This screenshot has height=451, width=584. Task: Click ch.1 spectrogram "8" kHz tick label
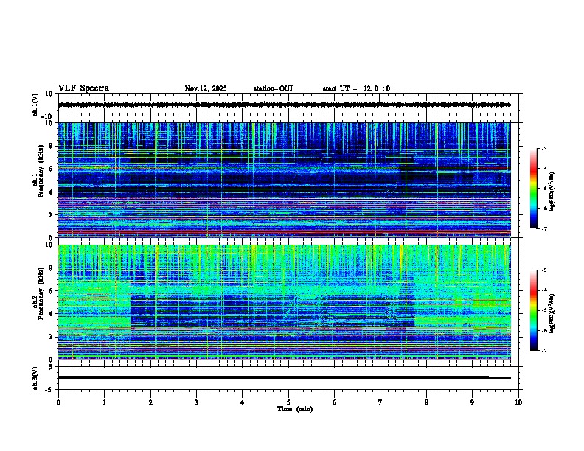pos(52,146)
